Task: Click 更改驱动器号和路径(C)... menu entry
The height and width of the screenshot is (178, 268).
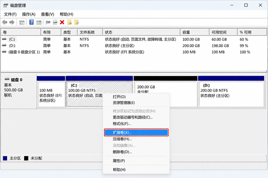Action: [x=136, y=117]
